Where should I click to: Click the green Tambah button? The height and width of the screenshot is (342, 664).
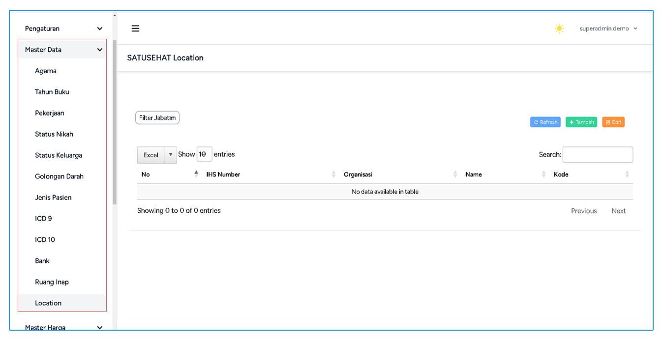pyautogui.click(x=581, y=122)
